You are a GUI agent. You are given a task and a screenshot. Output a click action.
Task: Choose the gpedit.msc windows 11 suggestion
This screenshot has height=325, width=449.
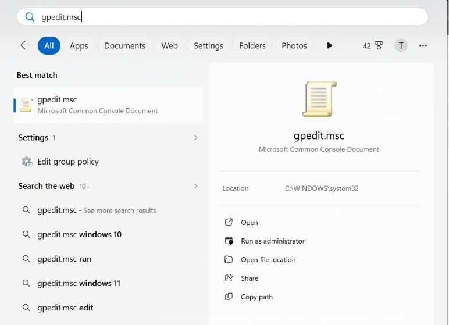click(x=108, y=283)
